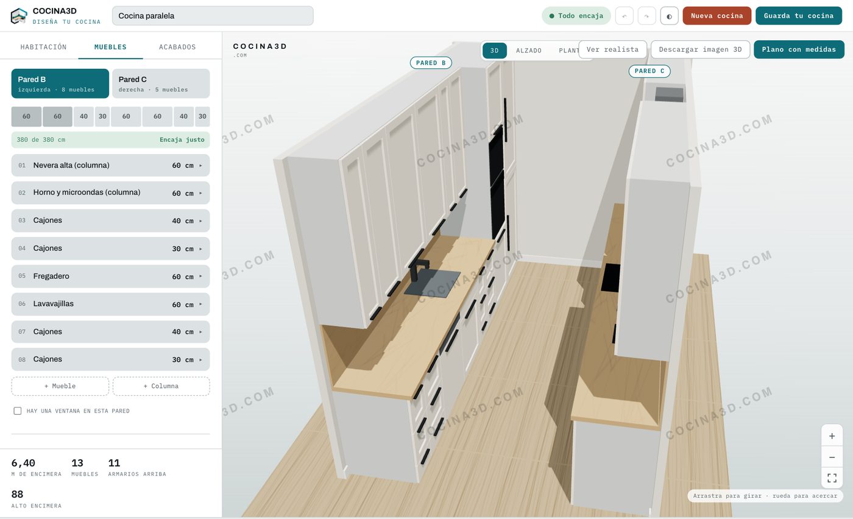Switch to the Habitación tab

pyautogui.click(x=43, y=47)
